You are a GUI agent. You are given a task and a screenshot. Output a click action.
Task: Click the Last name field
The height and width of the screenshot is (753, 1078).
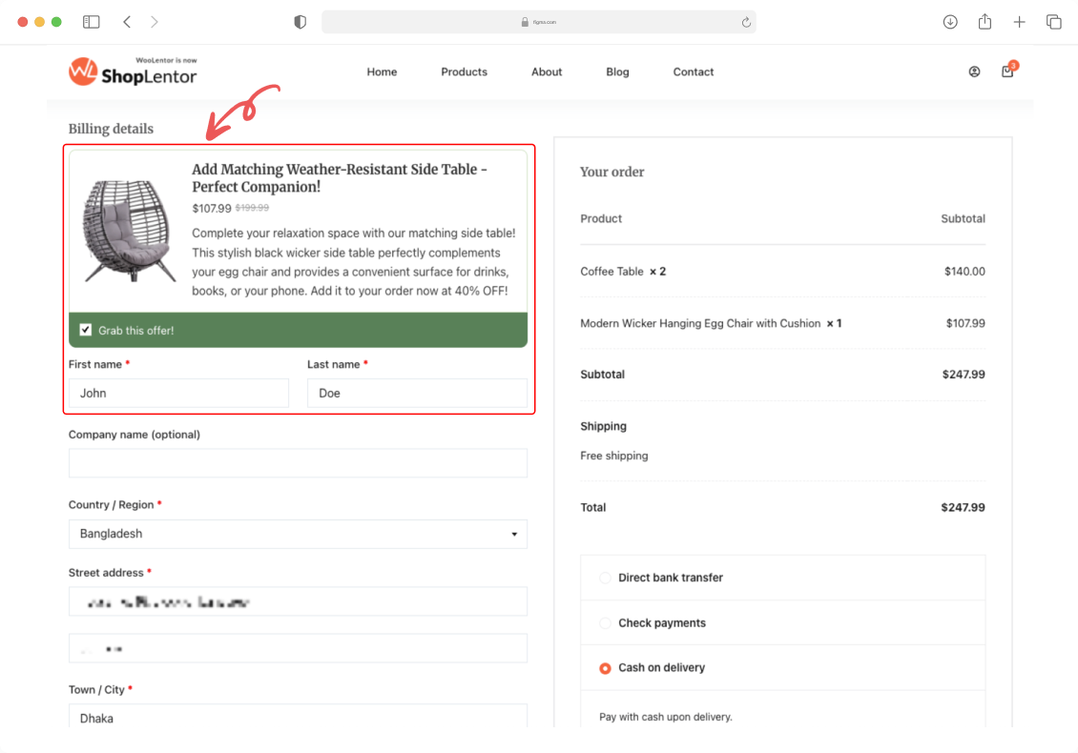(x=417, y=393)
